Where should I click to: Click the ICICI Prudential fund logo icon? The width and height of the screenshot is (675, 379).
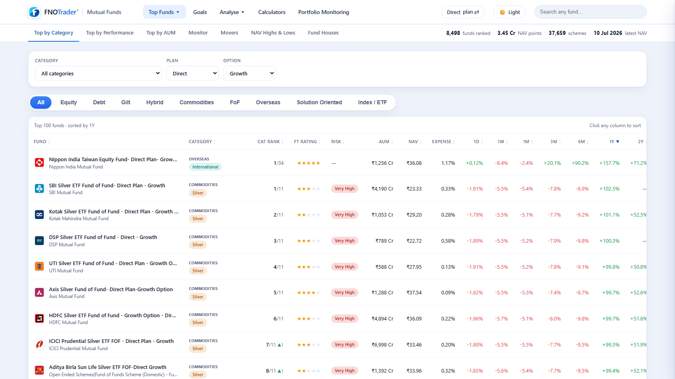[x=39, y=345]
